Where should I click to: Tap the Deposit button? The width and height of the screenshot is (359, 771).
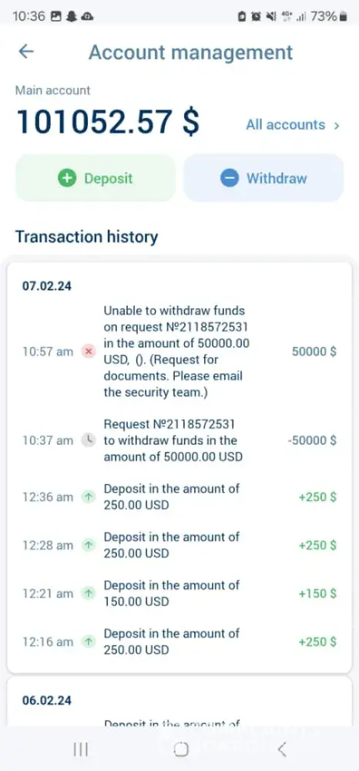pos(96,178)
